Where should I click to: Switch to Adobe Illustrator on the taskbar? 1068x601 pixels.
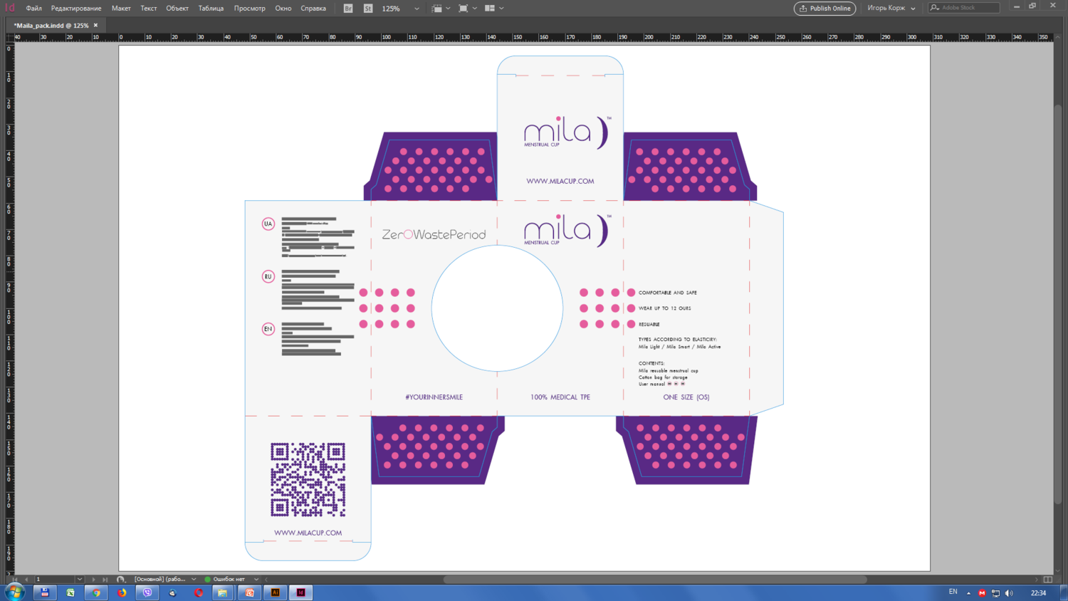[276, 592]
